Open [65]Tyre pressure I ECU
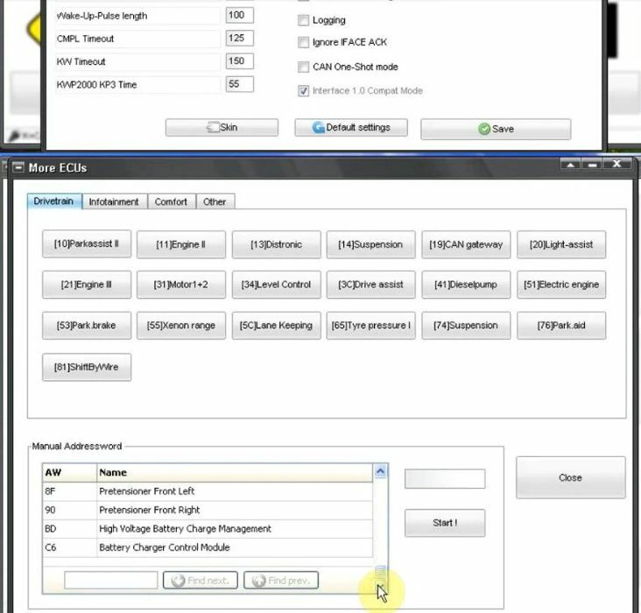Viewport: 641px width, 613px height. pos(370,326)
